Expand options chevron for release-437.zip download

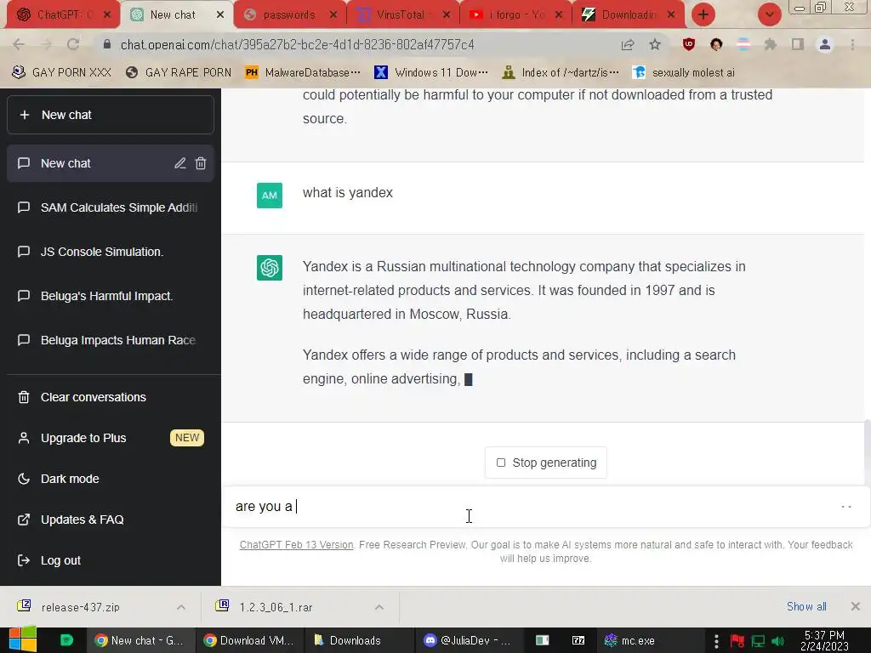click(x=181, y=607)
